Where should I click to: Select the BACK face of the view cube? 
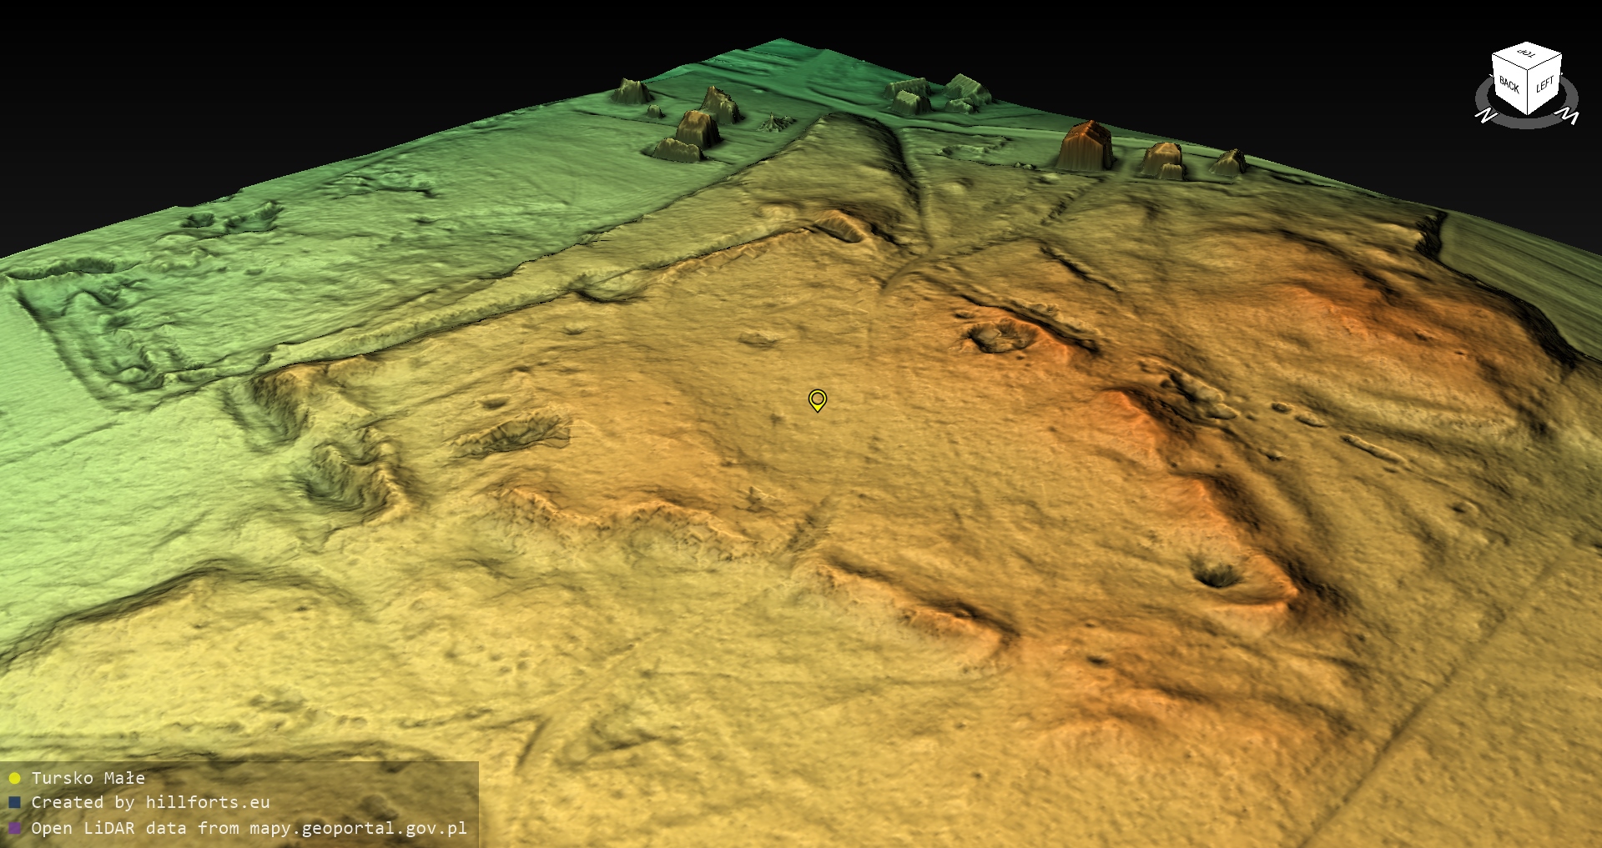[x=1509, y=84]
